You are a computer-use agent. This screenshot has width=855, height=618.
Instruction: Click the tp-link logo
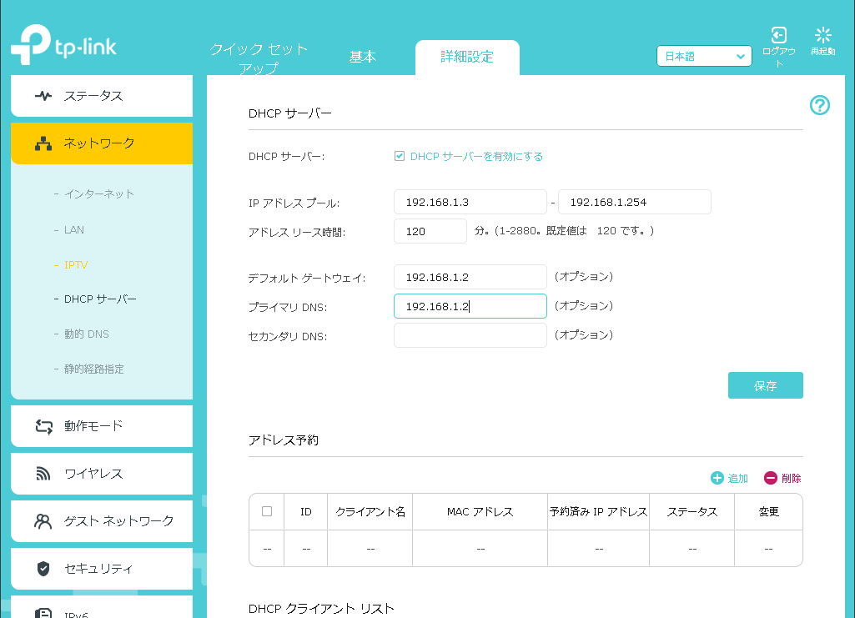pyautogui.click(x=64, y=47)
